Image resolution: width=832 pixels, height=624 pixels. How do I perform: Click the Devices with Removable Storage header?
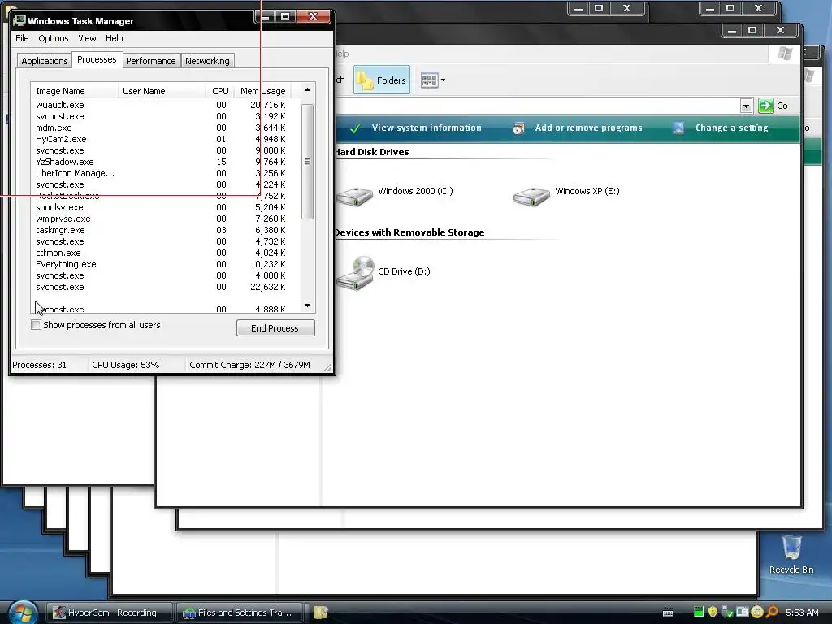point(409,232)
